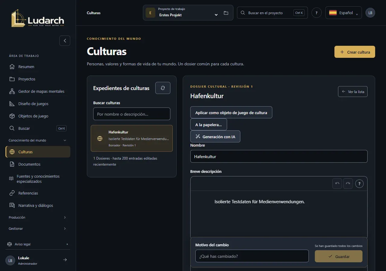Open Gestor de mapas mentales

click(38, 91)
